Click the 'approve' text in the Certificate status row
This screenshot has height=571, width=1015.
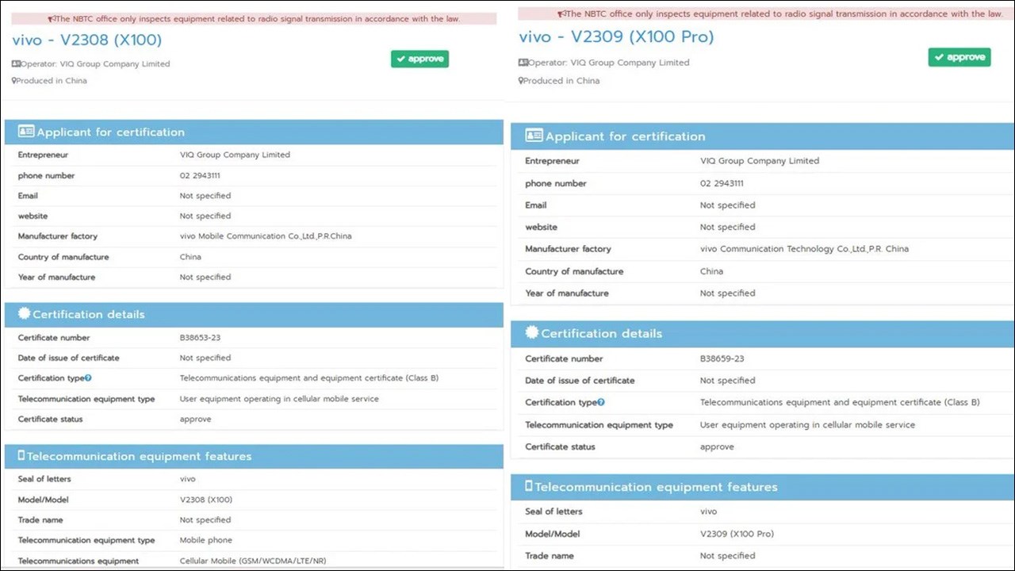195,419
